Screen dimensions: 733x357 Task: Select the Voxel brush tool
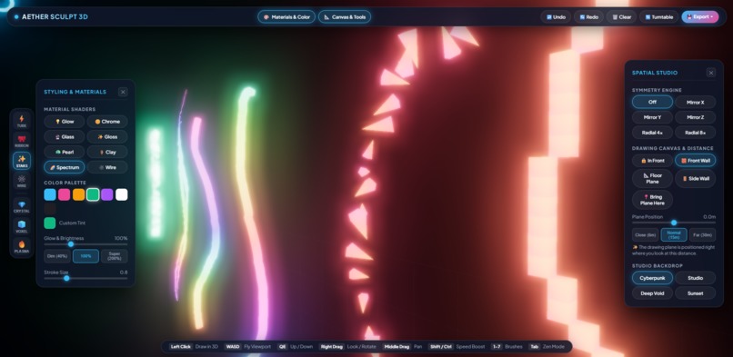(22, 226)
